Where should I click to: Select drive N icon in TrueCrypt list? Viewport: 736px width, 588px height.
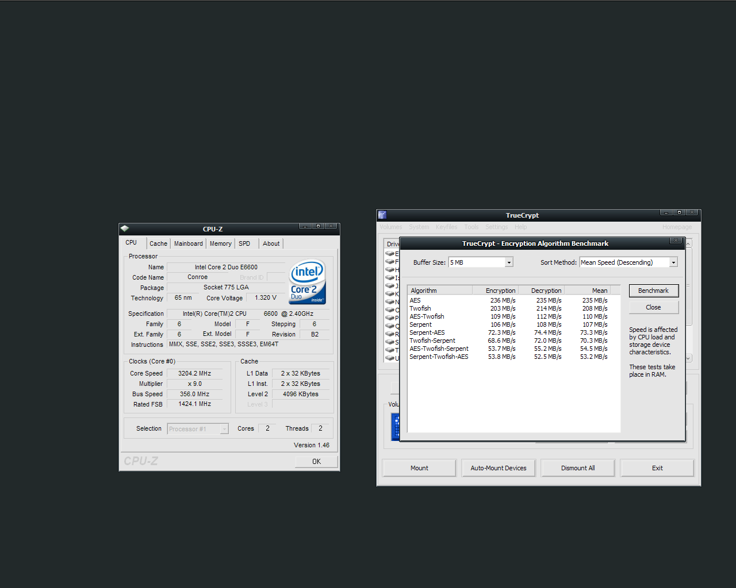(x=390, y=301)
